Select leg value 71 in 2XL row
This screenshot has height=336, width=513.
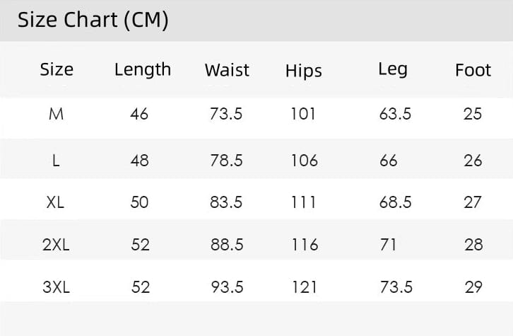click(388, 245)
